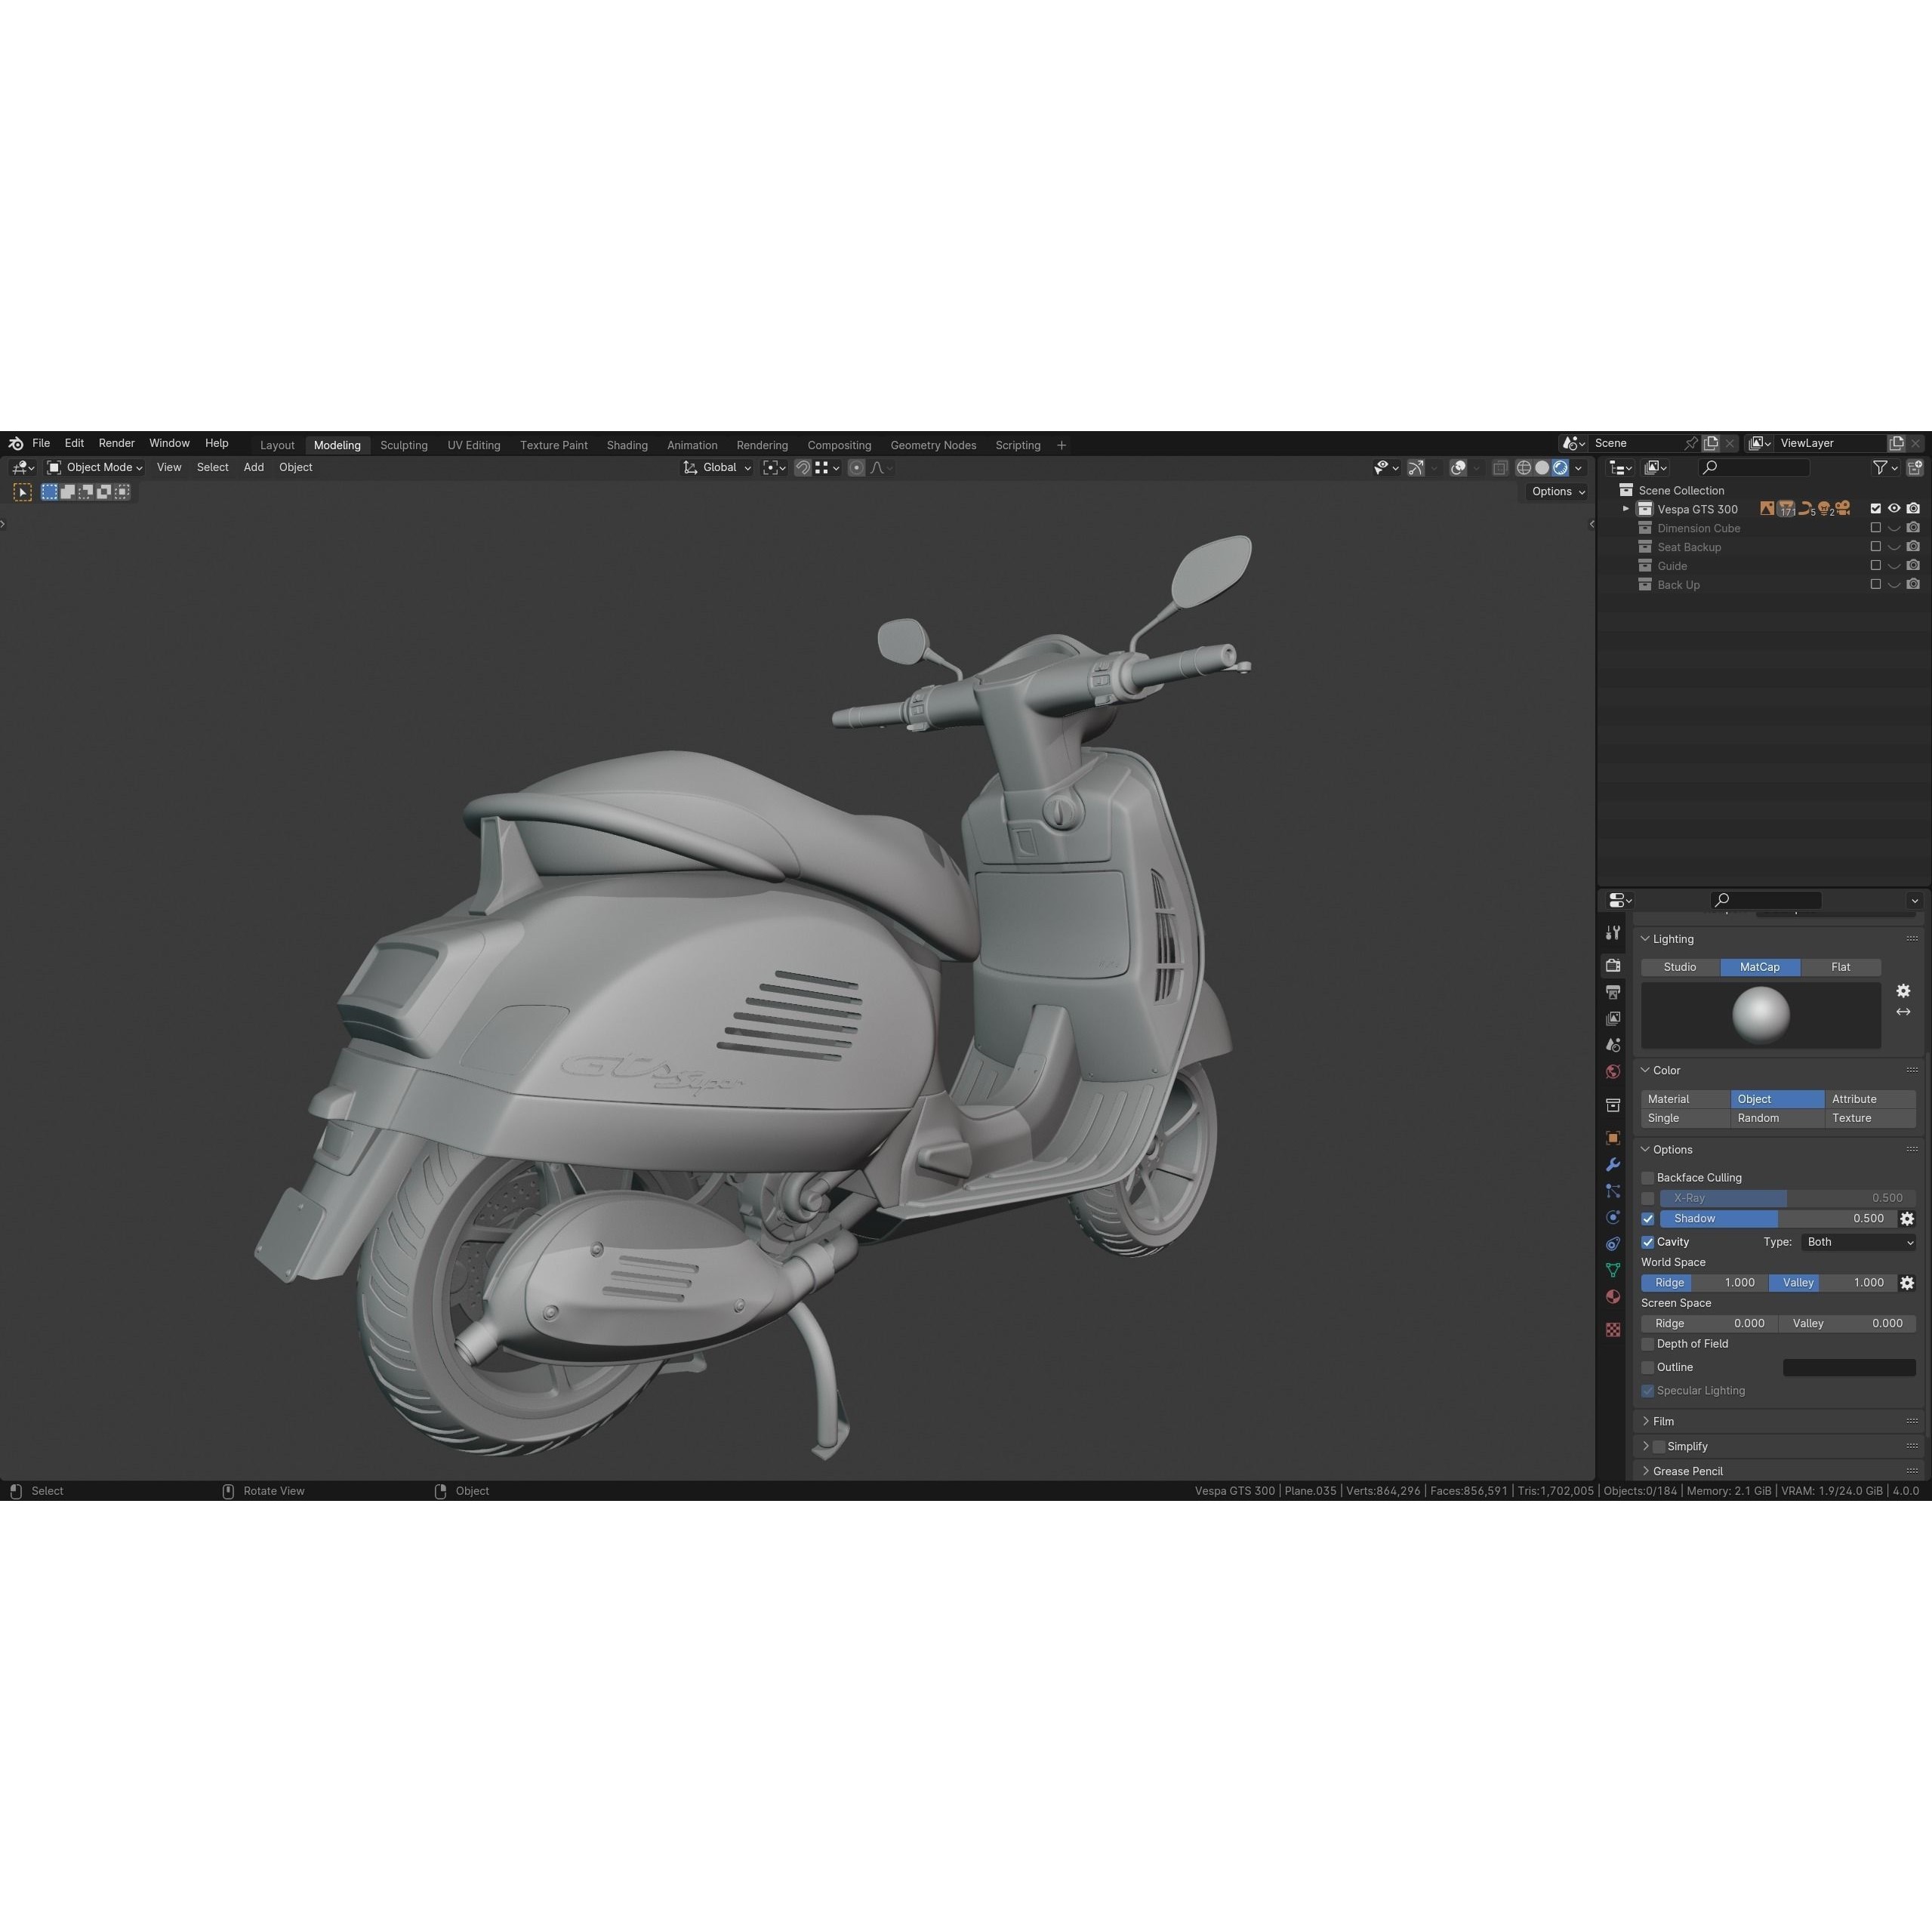Open the Physics properties tab icon
The height and width of the screenshot is (1932, 1932).
tap(1613, 1218)
